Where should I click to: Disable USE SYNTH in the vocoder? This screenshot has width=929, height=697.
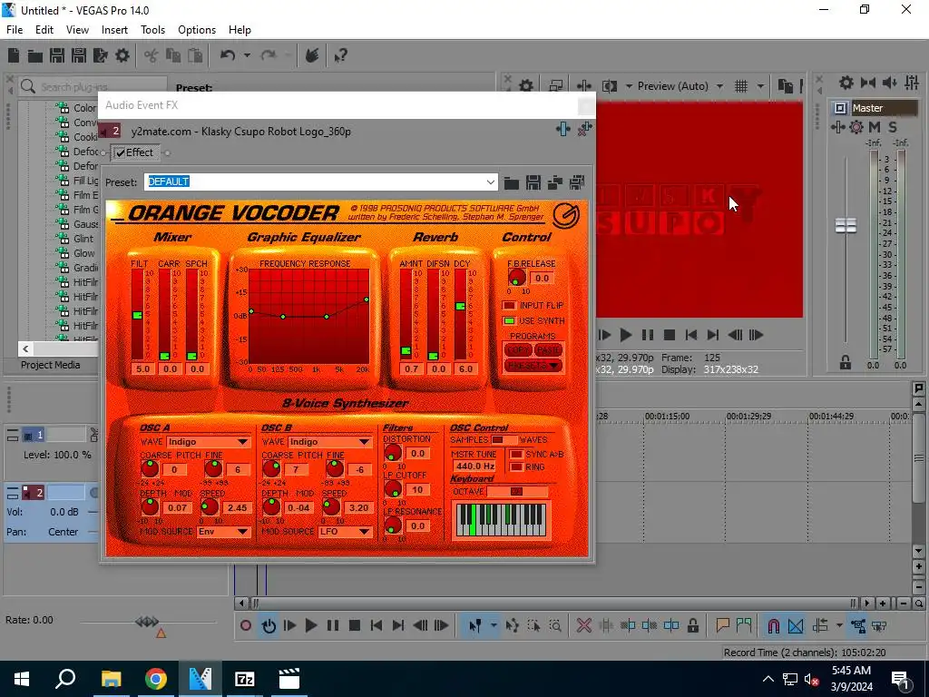[x=509, y=320]
